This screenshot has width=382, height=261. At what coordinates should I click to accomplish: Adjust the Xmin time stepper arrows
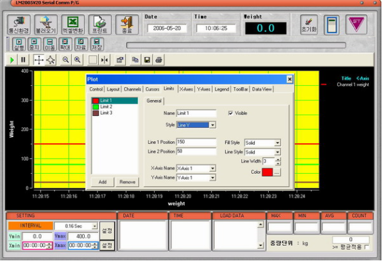pyautogui.click(x=49, y=246)
